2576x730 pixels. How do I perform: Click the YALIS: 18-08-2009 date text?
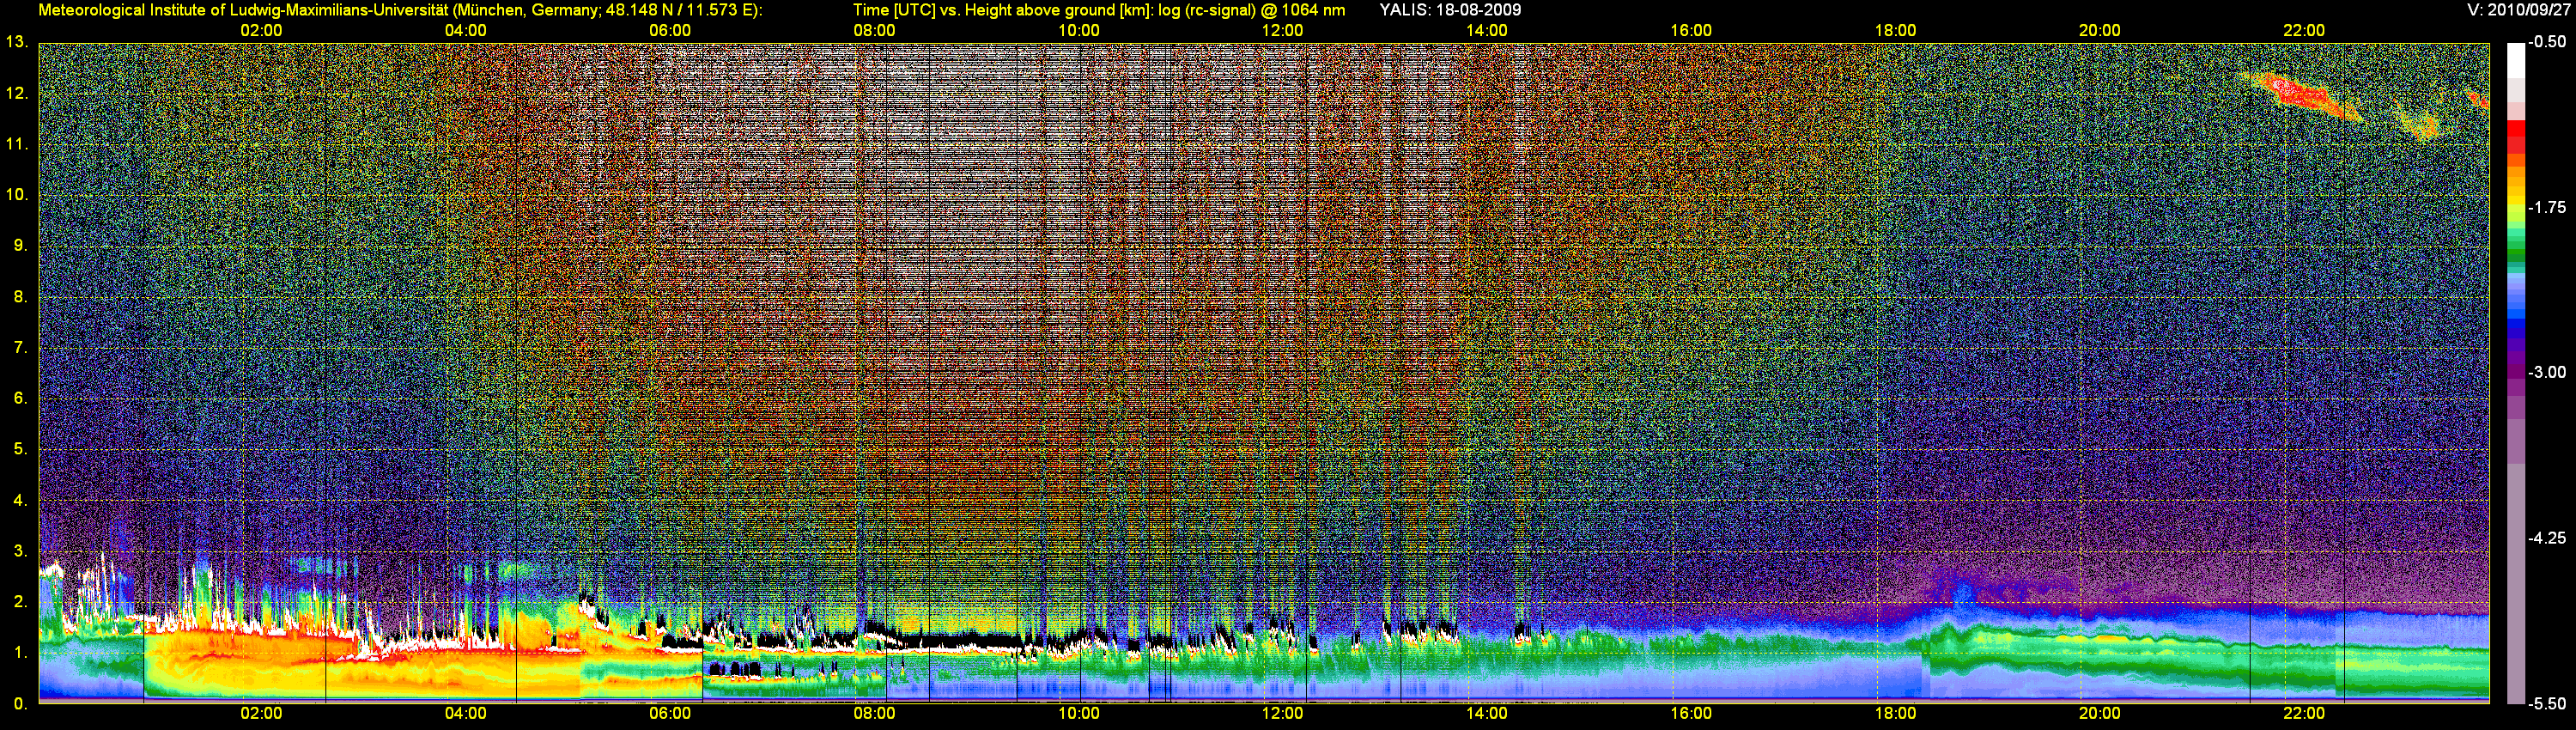1449,10
